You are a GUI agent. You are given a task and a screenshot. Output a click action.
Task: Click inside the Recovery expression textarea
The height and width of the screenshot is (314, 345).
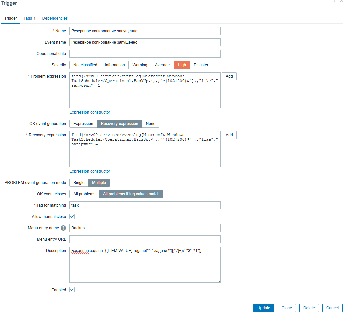point(145,149)
